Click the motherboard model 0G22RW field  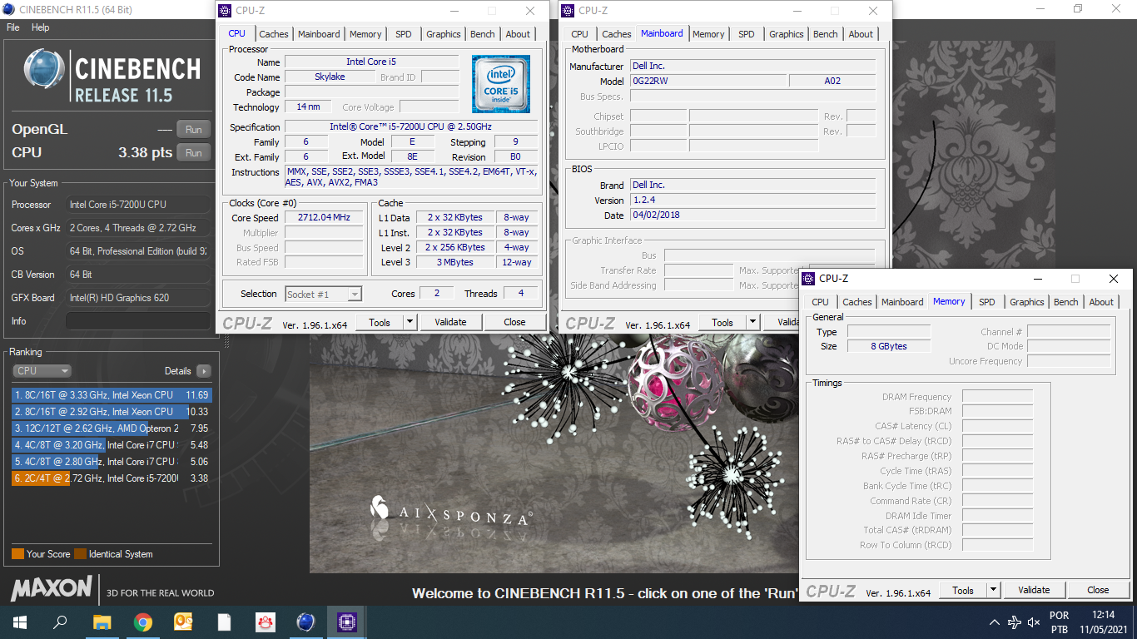coord(708,82)
